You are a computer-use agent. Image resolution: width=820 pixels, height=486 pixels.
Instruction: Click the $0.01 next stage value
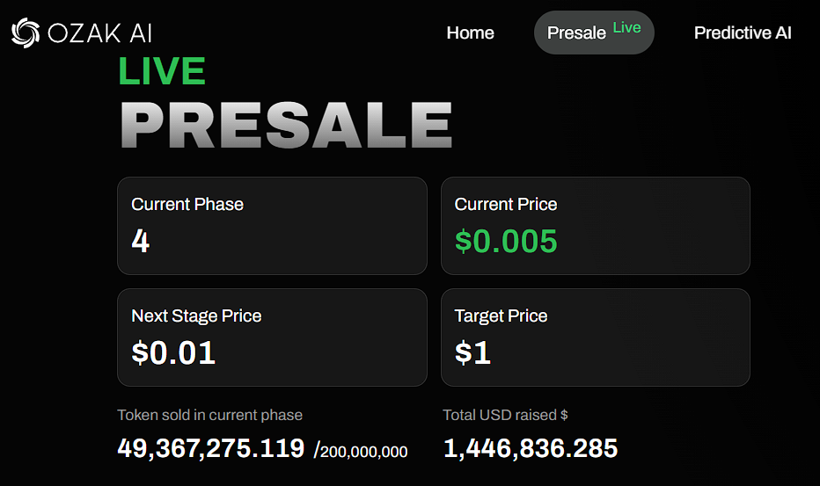(173, 352)
